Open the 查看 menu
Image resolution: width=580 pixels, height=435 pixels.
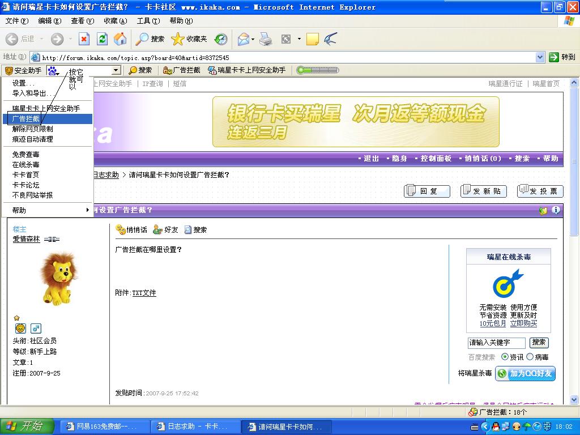(83, 21)
